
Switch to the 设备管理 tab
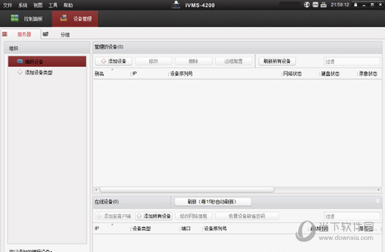click(75, 19)
